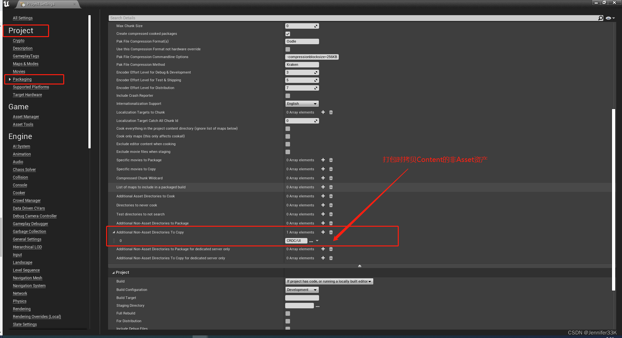Edit Pak File Compression Format Oodle field
622x338 pixels.
click(302, 41)
